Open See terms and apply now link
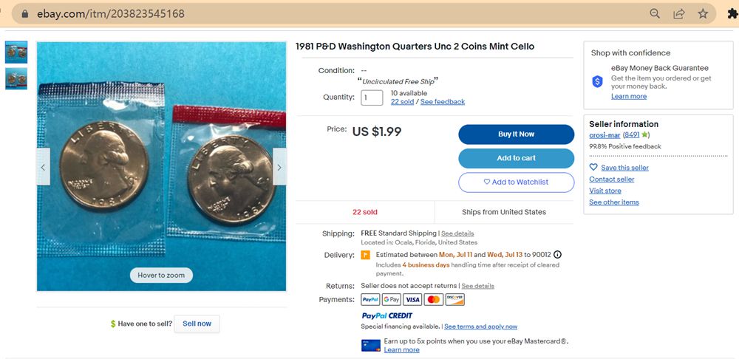This screenshot has width=739, height=359. (480, 326)
